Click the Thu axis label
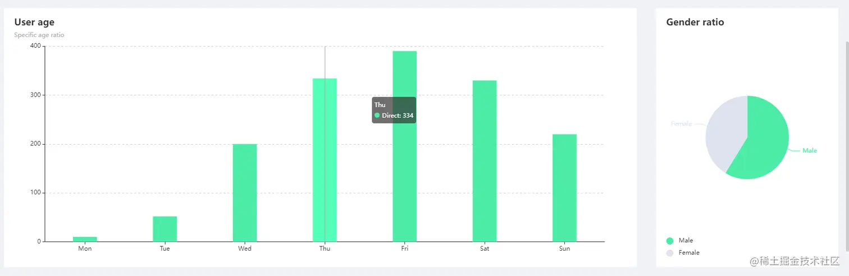The image size is (849, 276). tap(325, 249)
